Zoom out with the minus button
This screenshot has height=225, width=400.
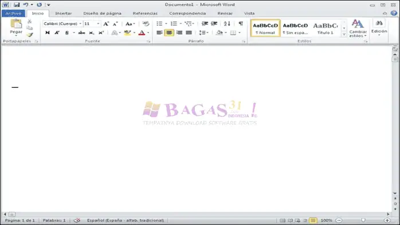click(x=339, y=220)
